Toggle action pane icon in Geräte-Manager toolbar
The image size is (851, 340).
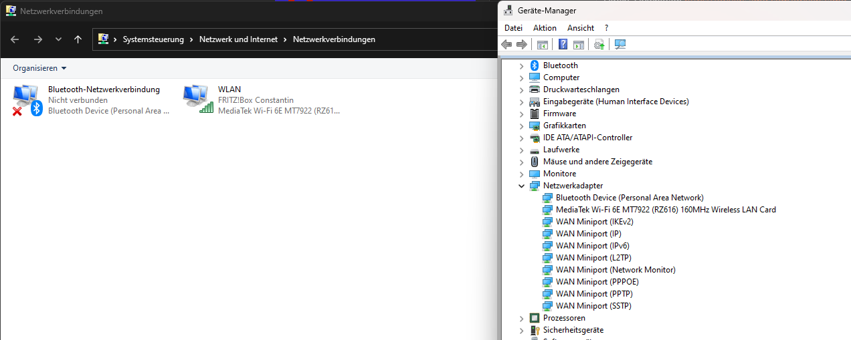pyautogui.click(x=579, y=44)
